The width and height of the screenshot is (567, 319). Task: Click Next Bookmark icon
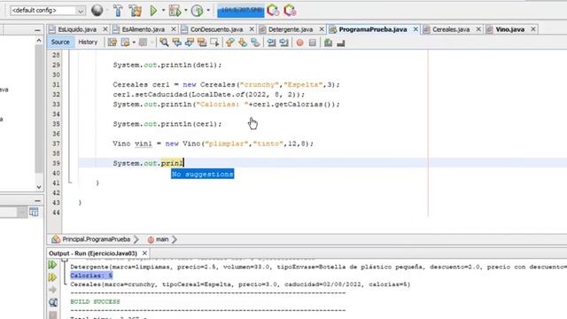(x=243, y=43)
